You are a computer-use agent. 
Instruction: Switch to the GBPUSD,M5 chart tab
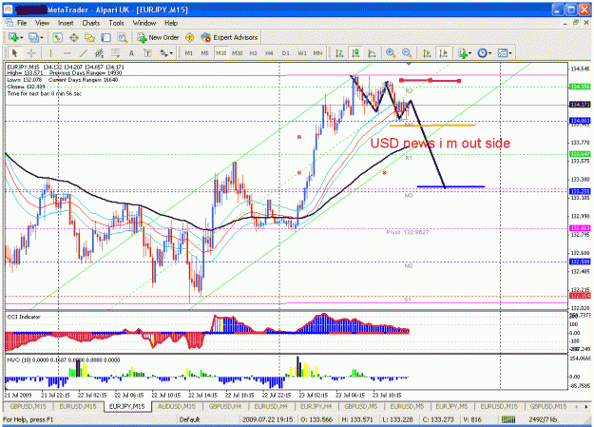pos(360,406)
